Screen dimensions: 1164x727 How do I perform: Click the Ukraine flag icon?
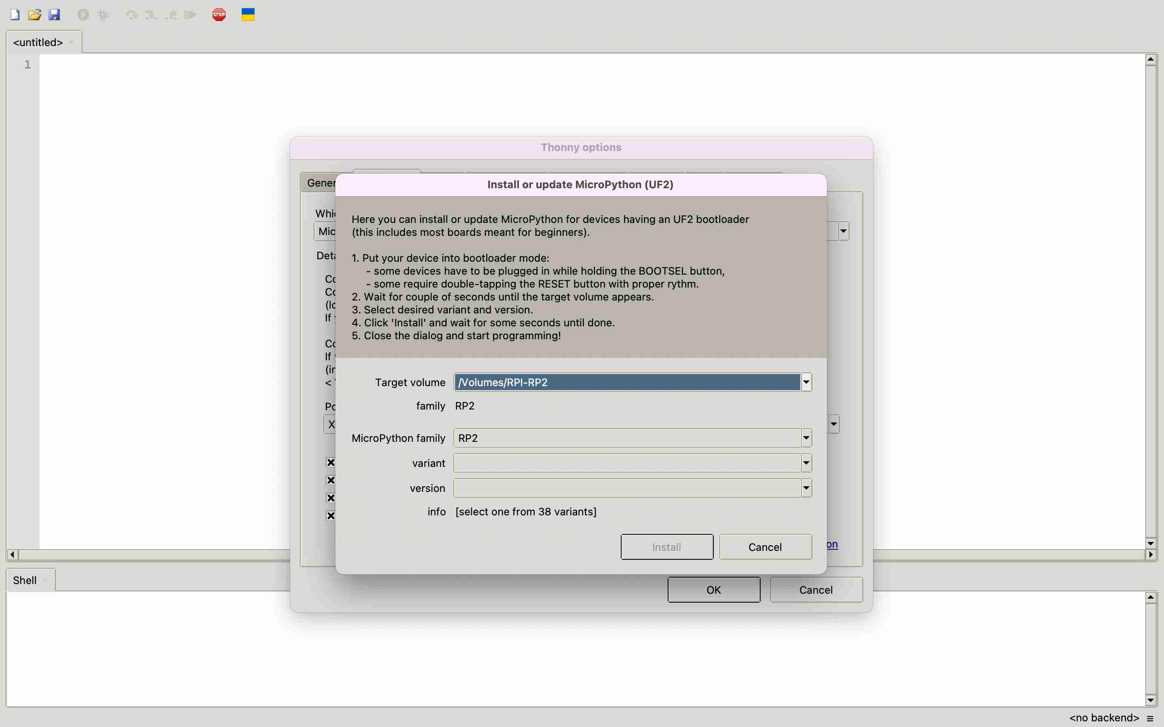point(248,15)
